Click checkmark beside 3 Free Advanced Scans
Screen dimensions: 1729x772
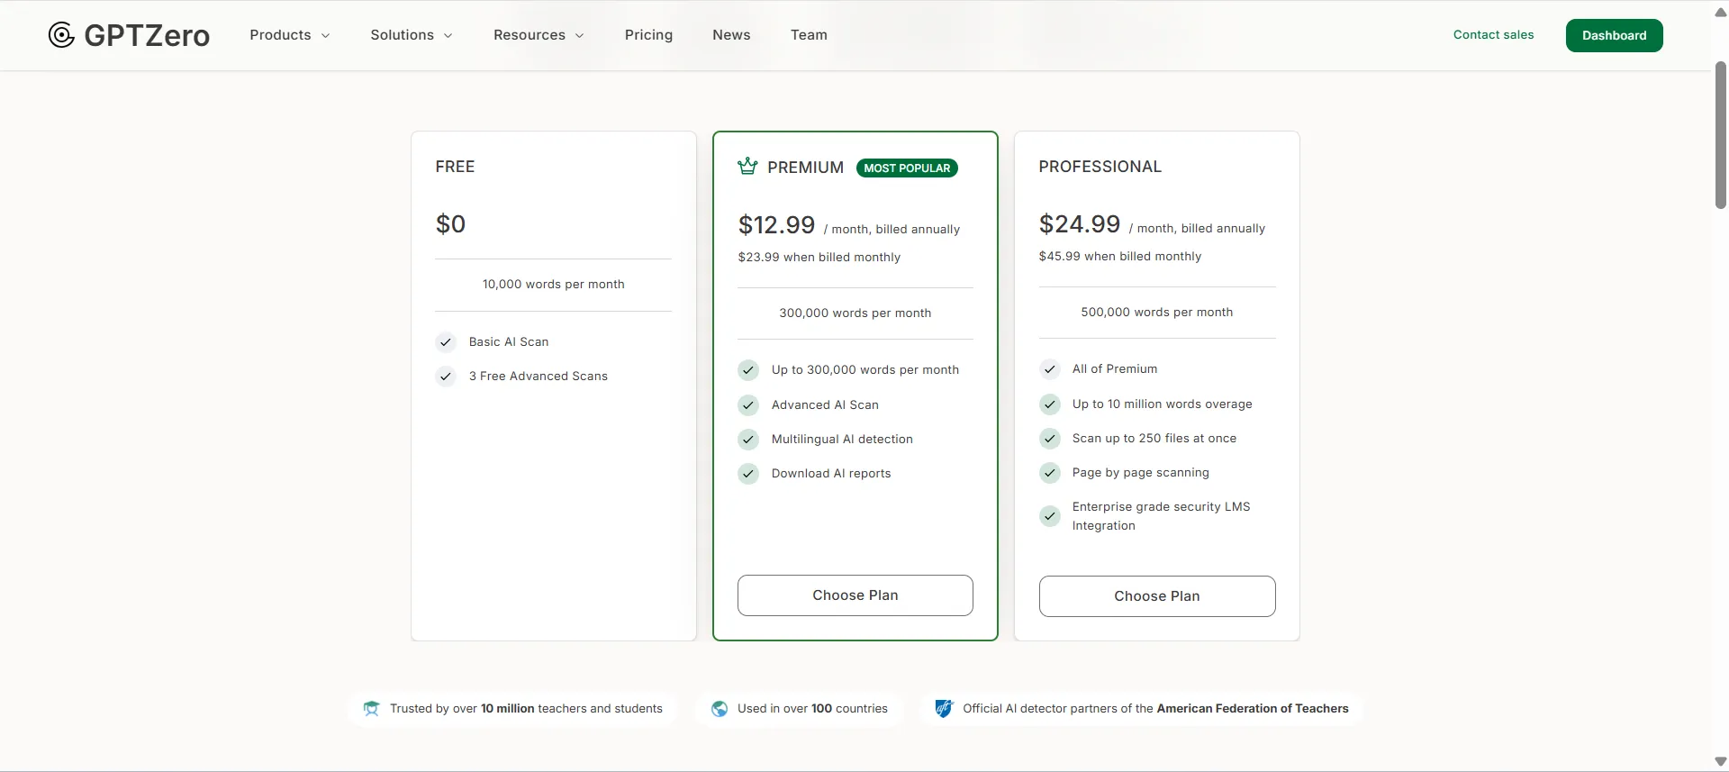tap(446, 377)
